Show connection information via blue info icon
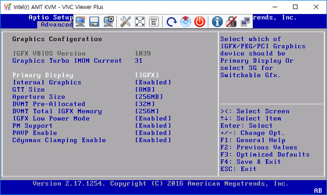The image size is (327, 195). pyautogui.click(x=217, y=21)
